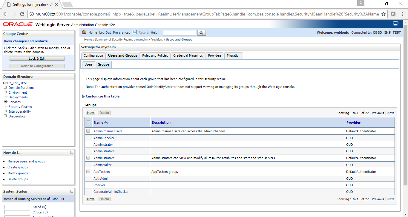
Task: Close the Settings for myrealm browser tab
Action: point(56,4)
